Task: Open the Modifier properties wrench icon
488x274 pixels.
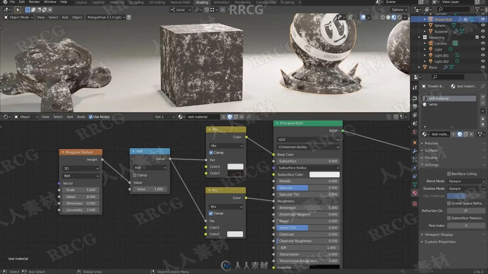Action: tap(415, 151)
